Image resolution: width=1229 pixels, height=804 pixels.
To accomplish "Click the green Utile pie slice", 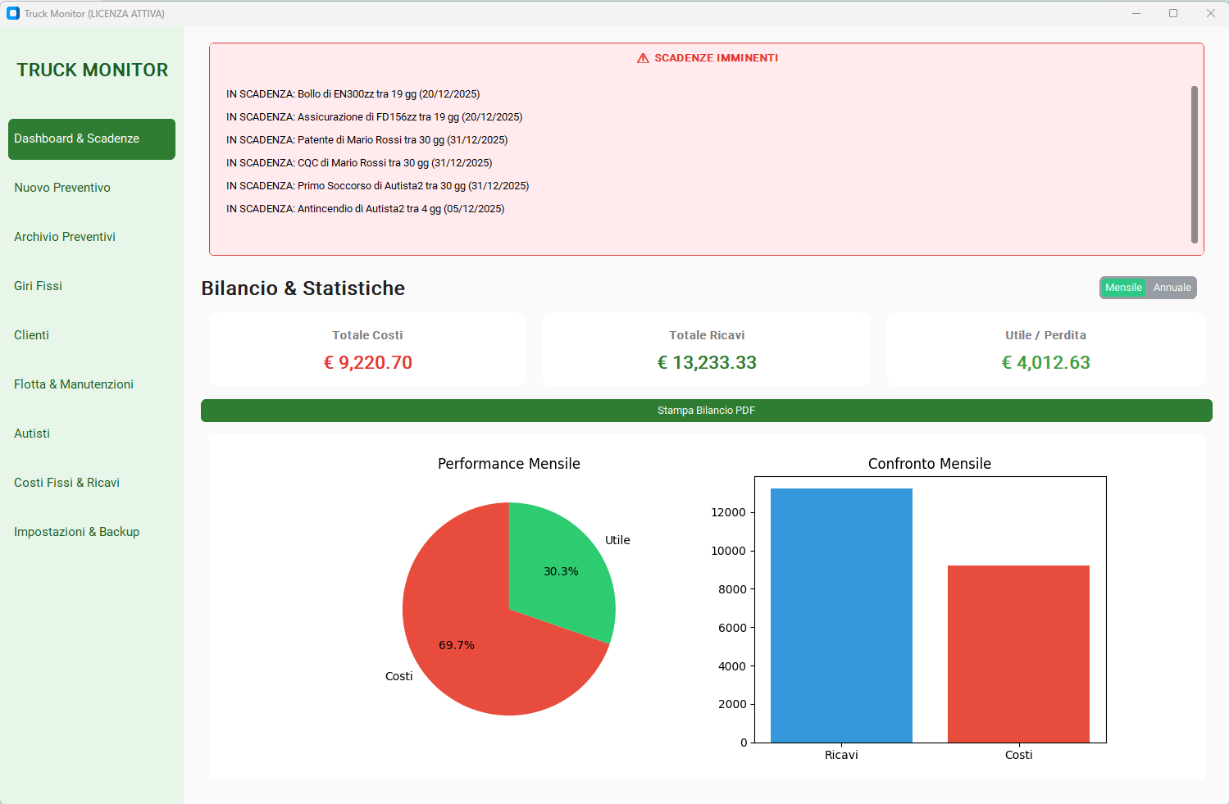I will pos(558,566).
